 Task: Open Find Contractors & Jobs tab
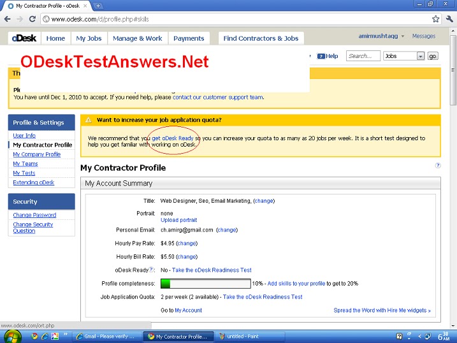pyautogui.click(x=261, y=38)
